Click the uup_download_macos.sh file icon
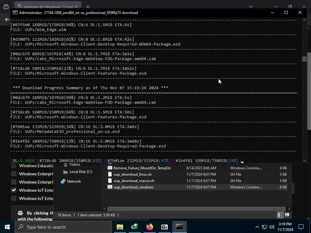 point(110,181)
